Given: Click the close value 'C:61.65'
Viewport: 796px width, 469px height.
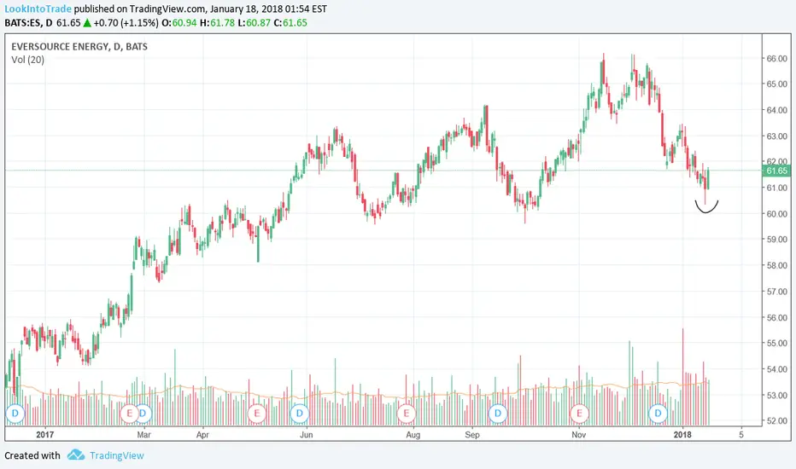Looking at the screenshot, I should tap(290, 23).
